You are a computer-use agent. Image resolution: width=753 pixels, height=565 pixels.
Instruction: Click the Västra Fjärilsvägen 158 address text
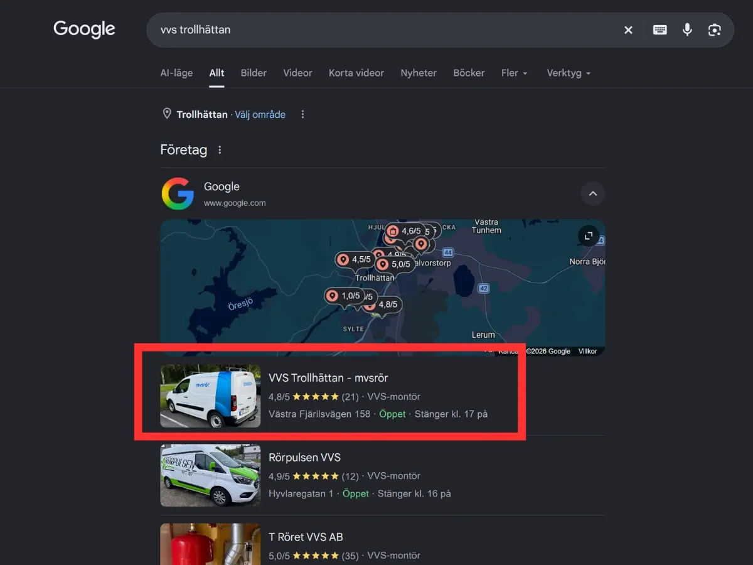point(319,414)
